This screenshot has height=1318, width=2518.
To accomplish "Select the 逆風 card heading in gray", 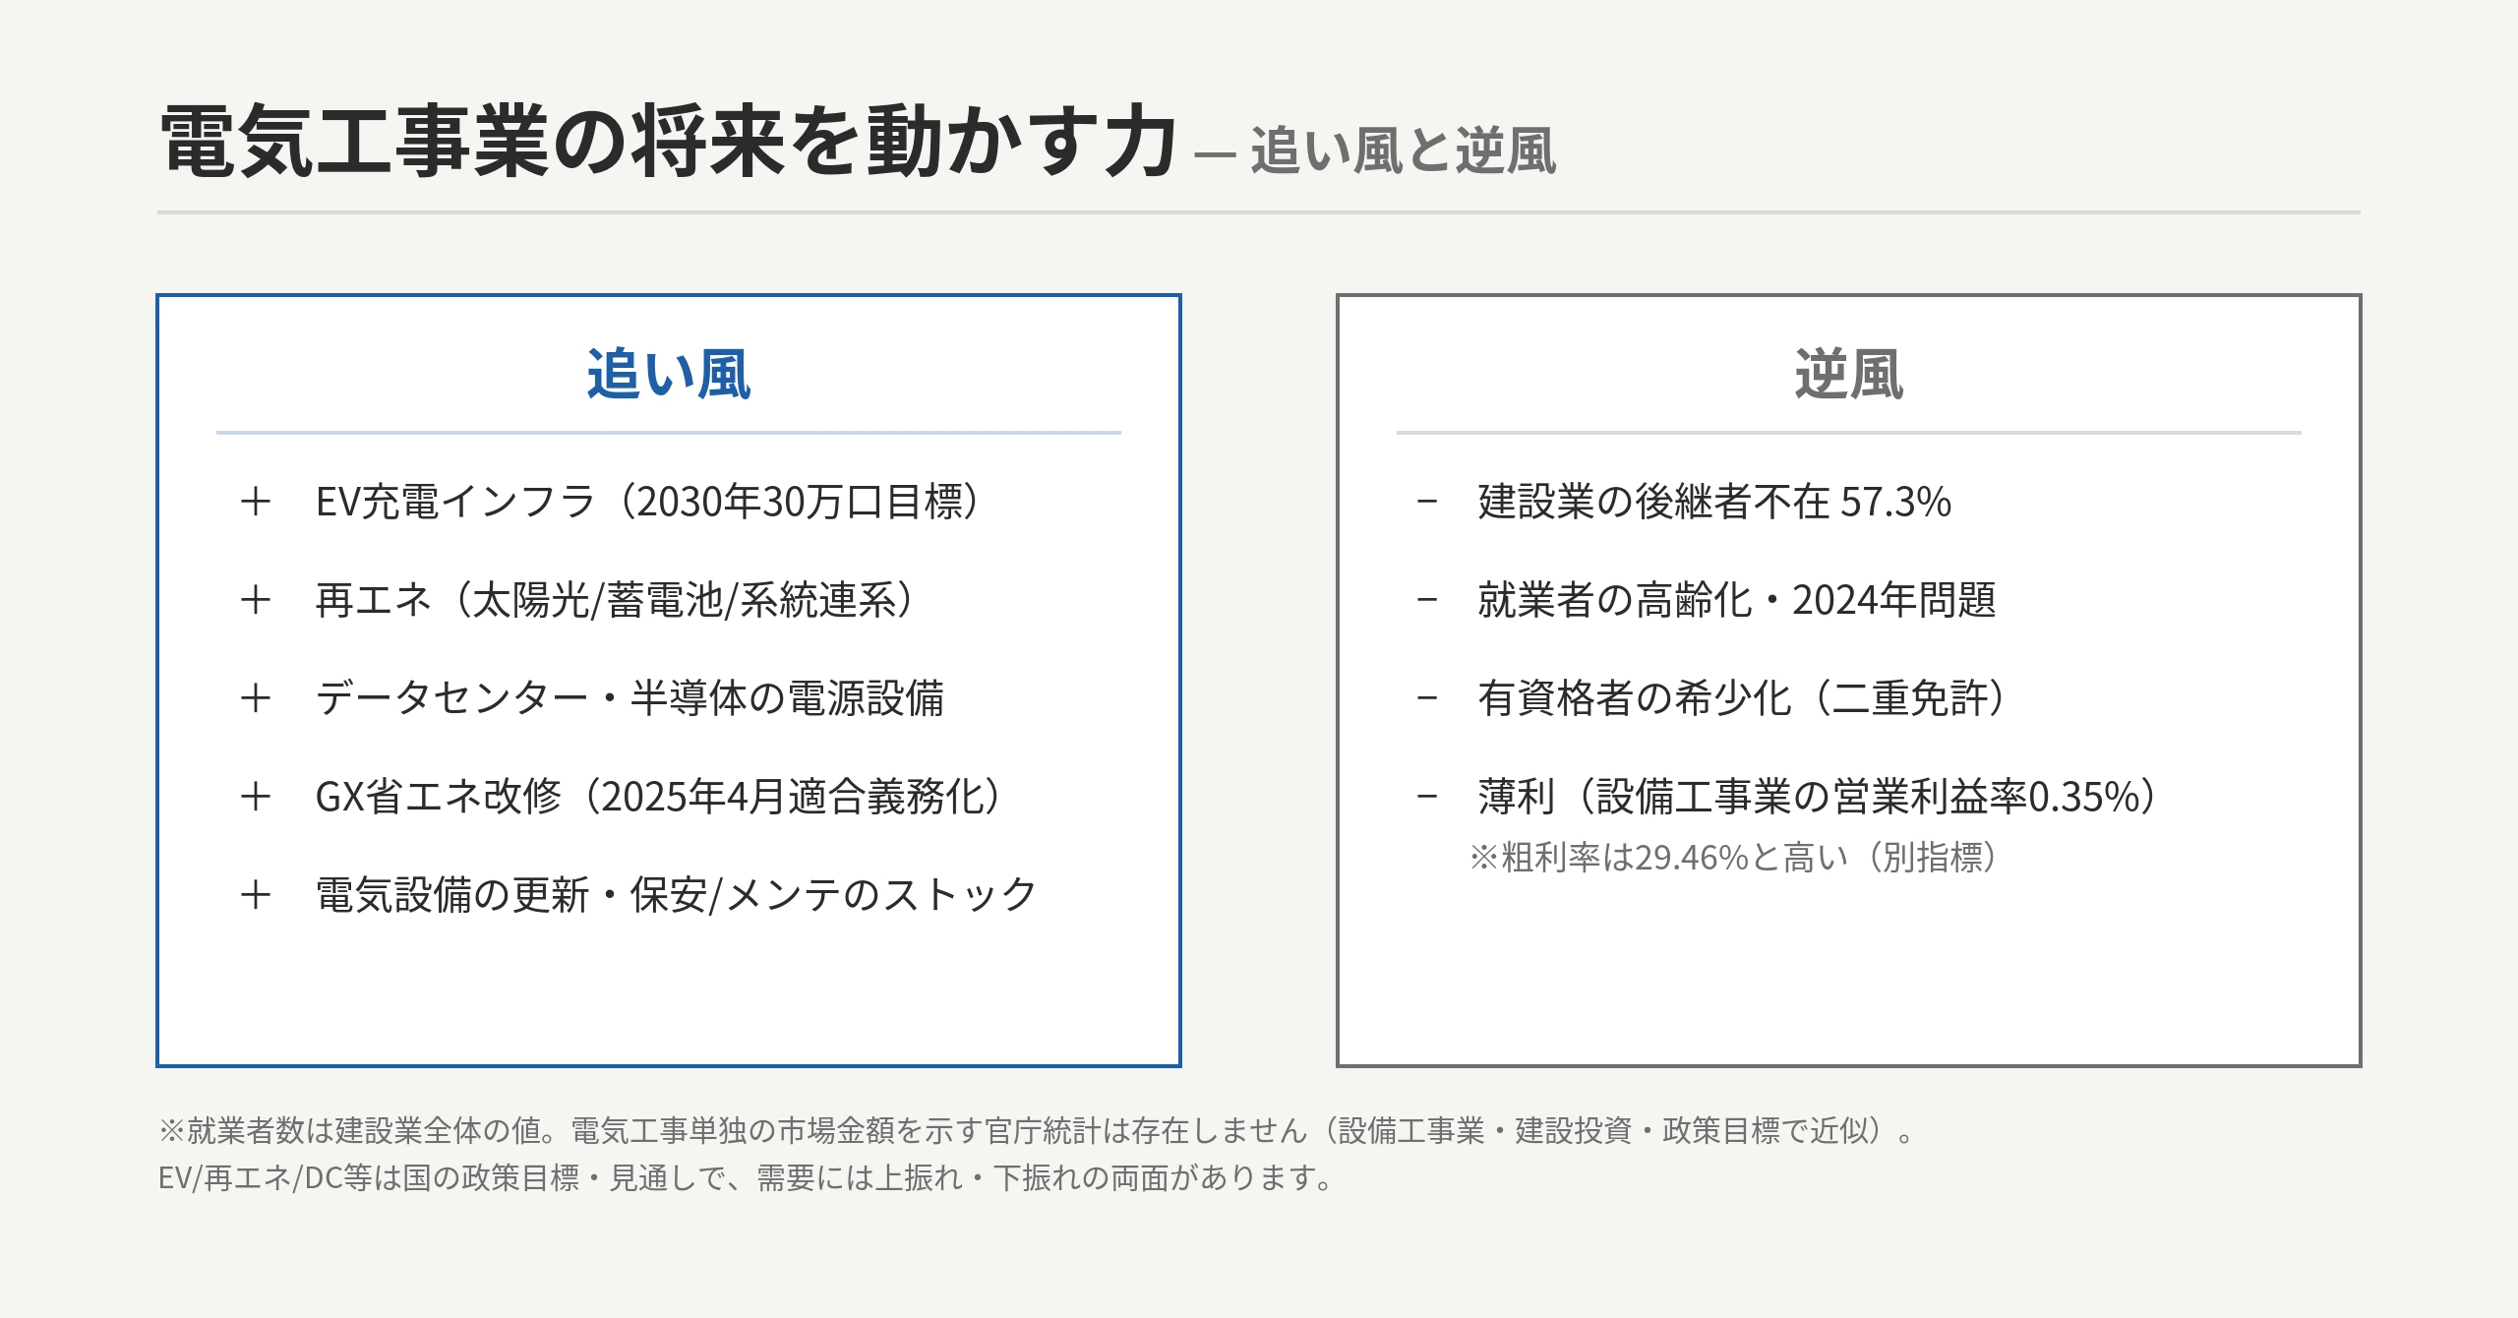I will coord(1849,374).
